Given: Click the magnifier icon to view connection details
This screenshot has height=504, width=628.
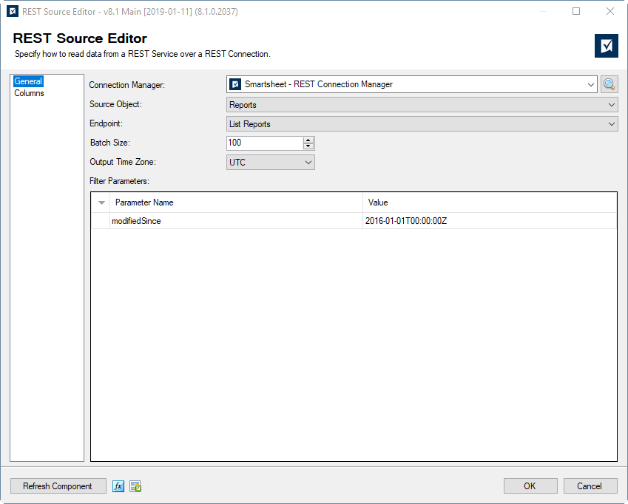Looking at the screenshot, I should click(609, 84).
